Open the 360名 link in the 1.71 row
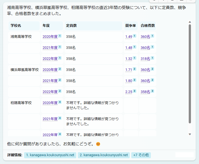The image size is (199, 164). tap(145, 70)
